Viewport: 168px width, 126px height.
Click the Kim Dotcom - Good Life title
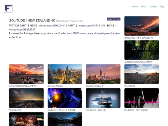(96, 110)
